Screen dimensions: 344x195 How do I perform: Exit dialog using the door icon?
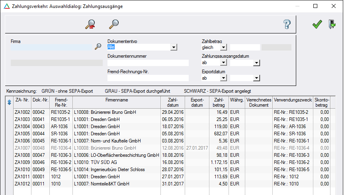coord(332,25)
